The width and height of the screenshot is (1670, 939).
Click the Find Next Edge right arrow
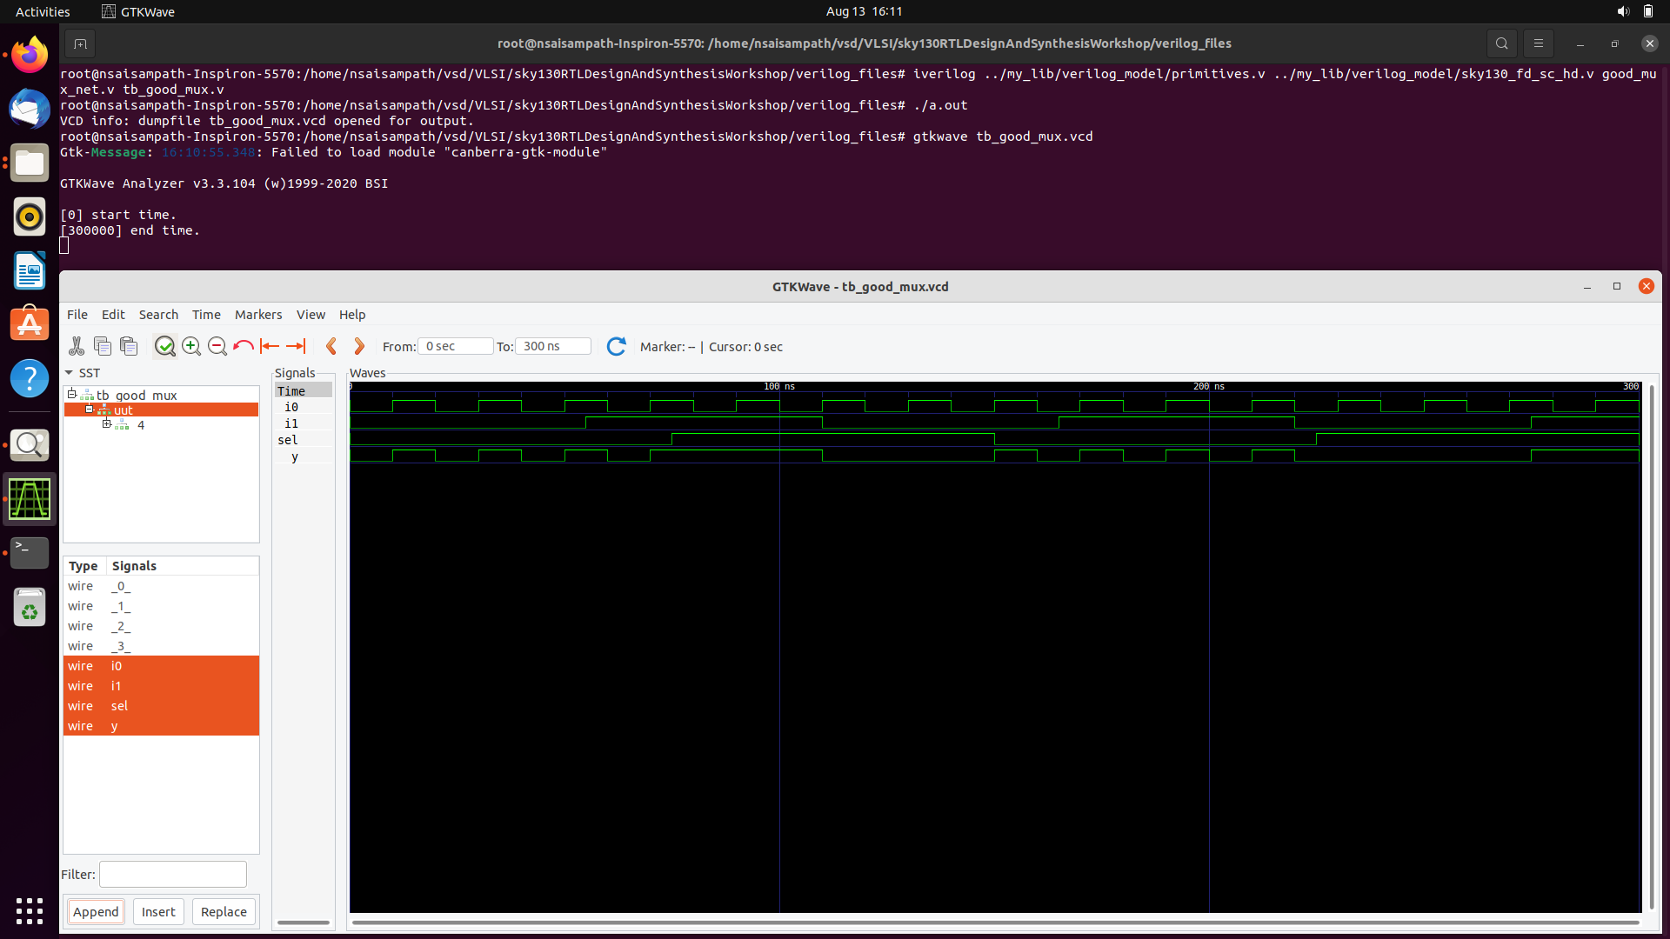(x=359, y=346)
